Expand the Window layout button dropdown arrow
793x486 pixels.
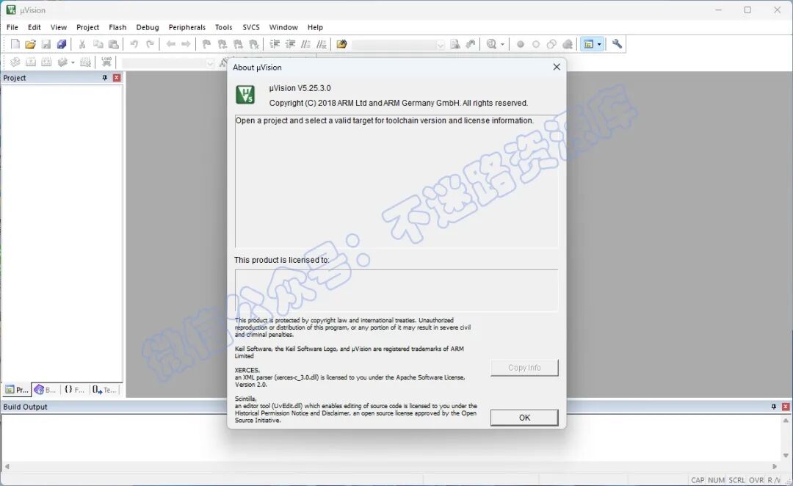pyautogui.click(x=599, y=45)
